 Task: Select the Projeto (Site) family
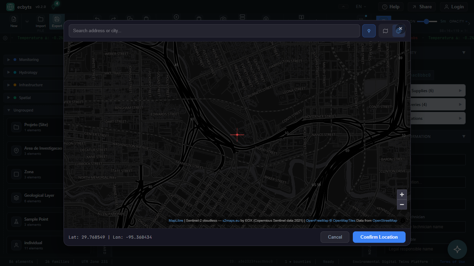48,127
